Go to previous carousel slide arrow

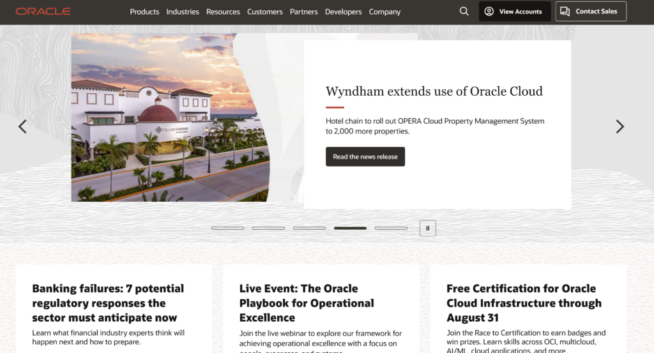coord(22,126)
